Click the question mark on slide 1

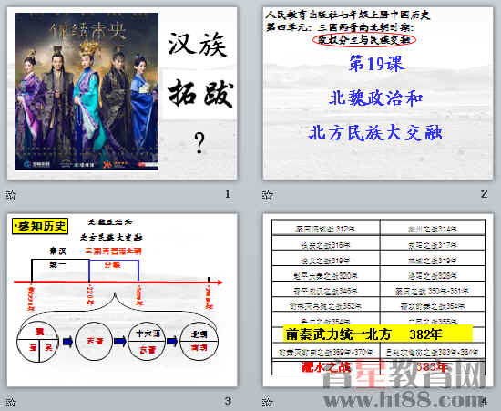pos(199,142)
